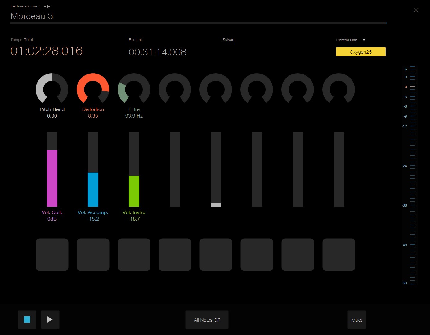The width and height of the screenshot is (430, 335).
Task: Click the last unassigned knob on the right
Action: coord(338,89)
